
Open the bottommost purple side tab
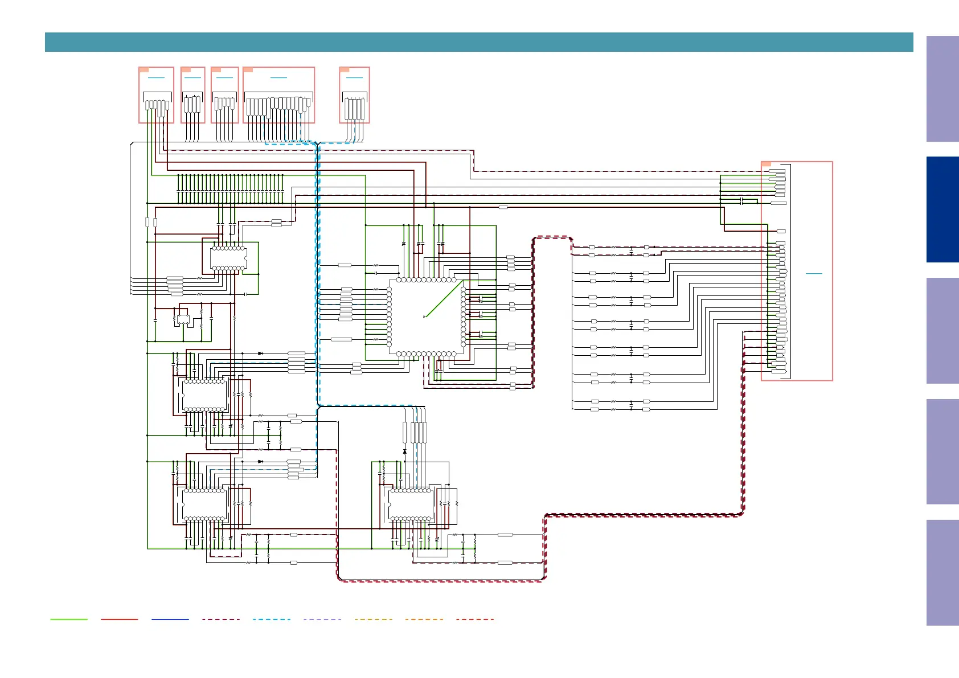click(x=942, y=573)
